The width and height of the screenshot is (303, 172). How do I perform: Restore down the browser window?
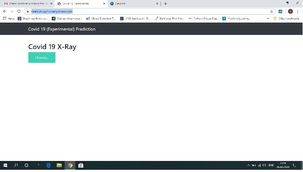click(287, 3)
